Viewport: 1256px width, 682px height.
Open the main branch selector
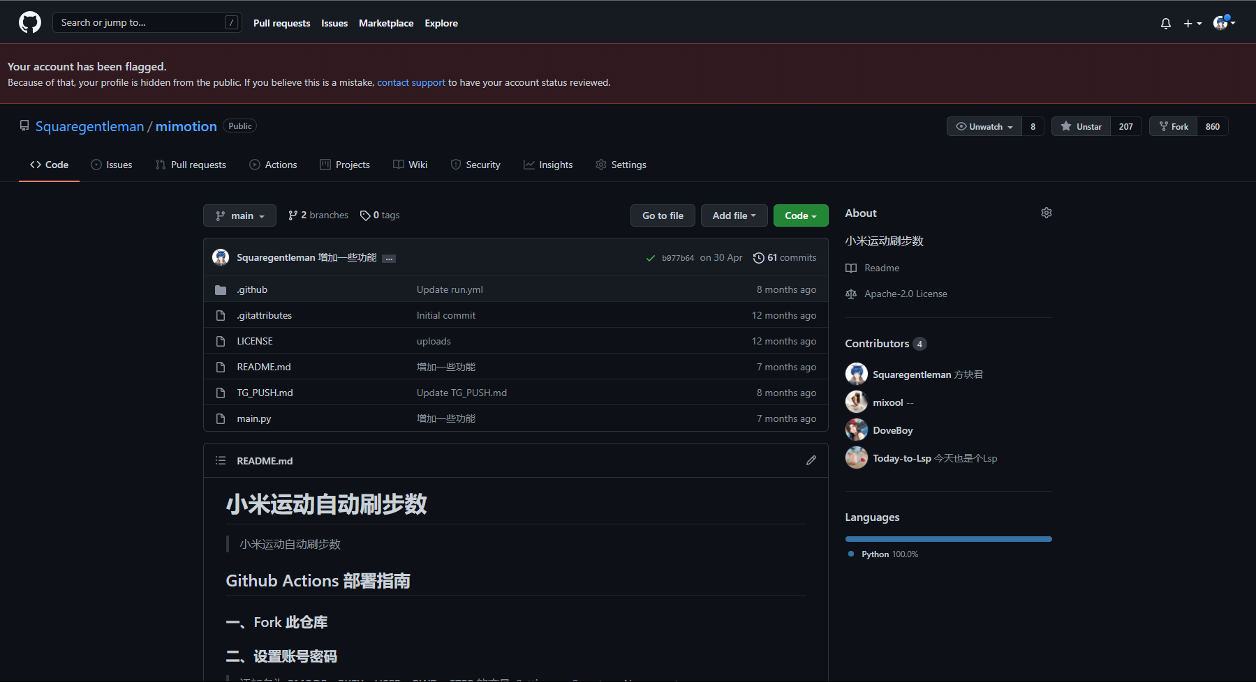pos(239,215)
